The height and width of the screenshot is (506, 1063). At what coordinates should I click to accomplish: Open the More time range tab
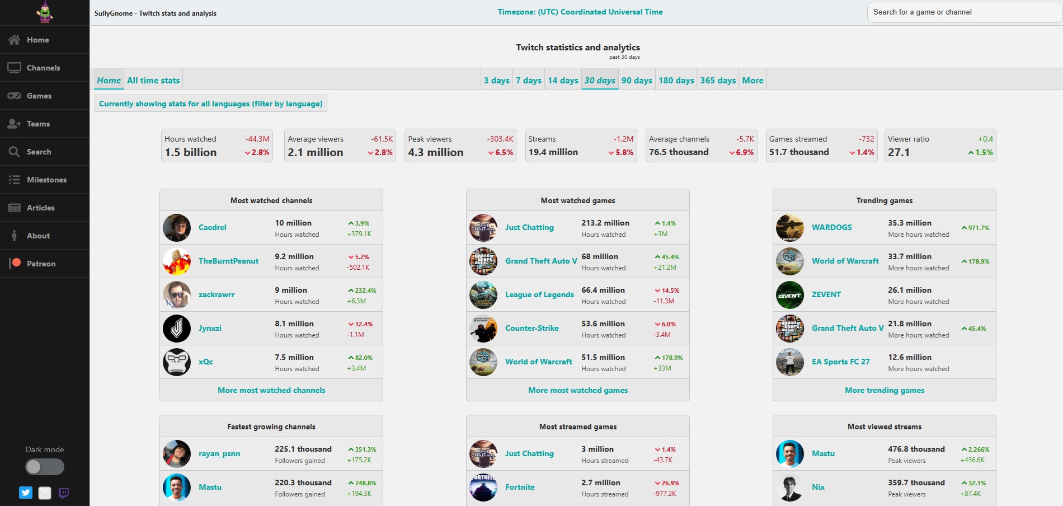coord(752,80)
